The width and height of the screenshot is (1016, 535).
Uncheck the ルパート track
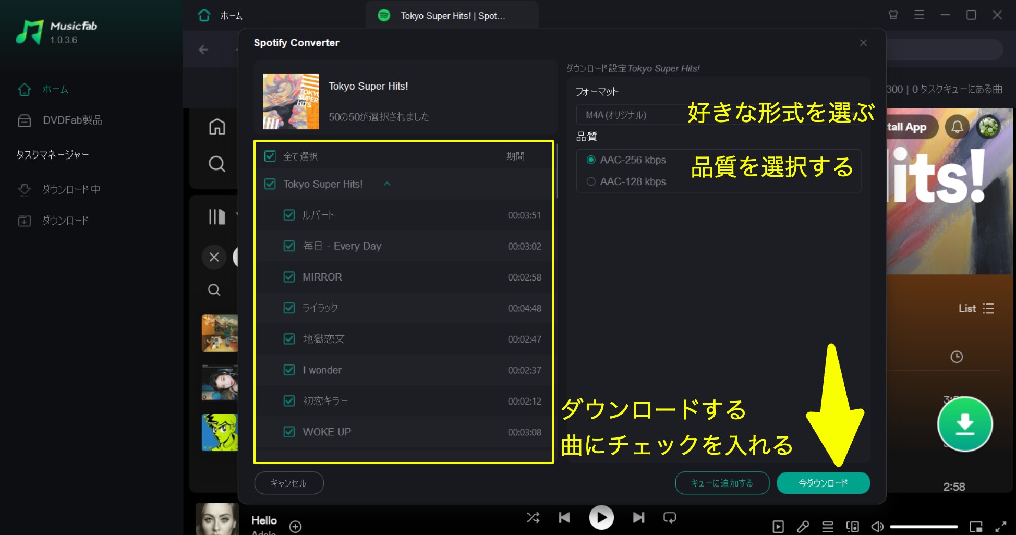(x=289, y=215)
